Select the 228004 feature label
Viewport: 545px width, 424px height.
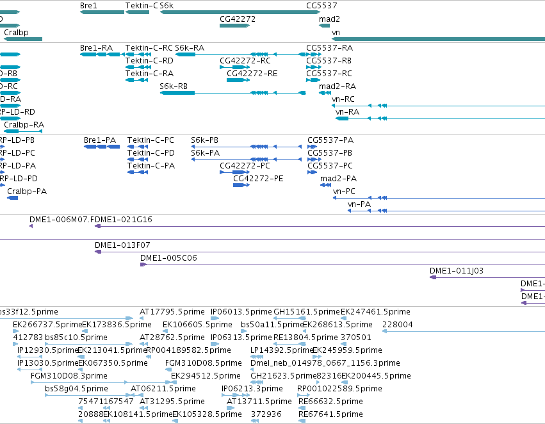click(x=397, y=325)
